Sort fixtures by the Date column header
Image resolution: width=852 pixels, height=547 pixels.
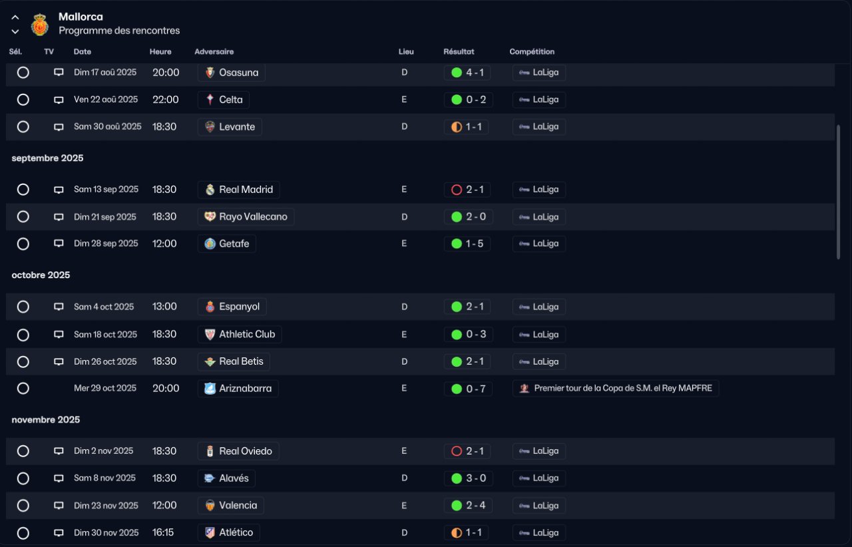pyautogui.click(x=83, y=52)
